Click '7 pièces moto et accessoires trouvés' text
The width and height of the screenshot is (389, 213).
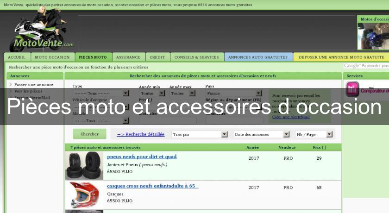[x=106, y=147]
